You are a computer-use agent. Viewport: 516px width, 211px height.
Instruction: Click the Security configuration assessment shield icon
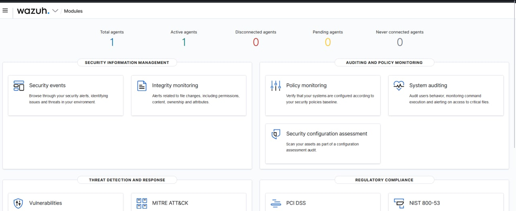tap(276, 134)
